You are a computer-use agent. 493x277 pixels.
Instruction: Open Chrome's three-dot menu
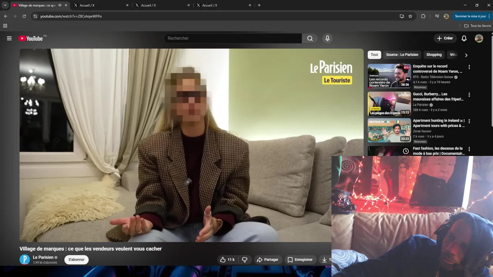pos(489,16)
